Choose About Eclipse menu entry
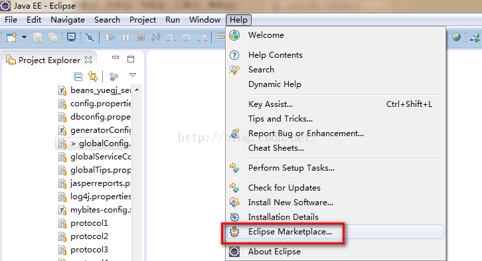 pos(336,252)
